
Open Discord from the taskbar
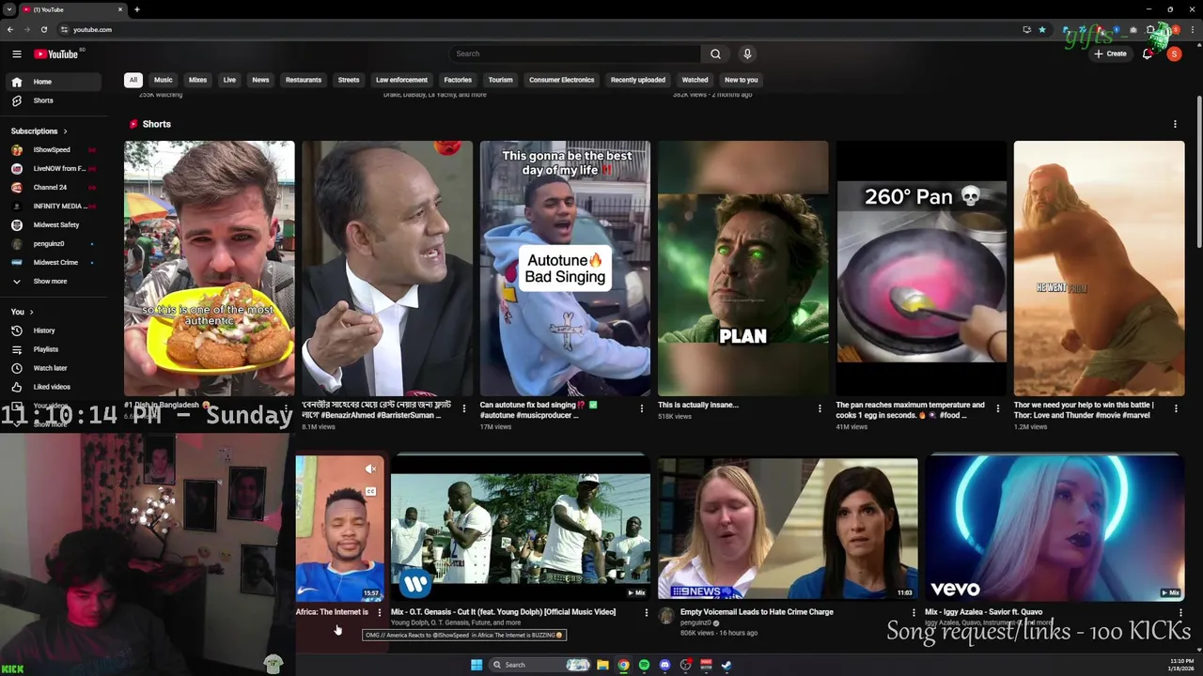(664, 665)
